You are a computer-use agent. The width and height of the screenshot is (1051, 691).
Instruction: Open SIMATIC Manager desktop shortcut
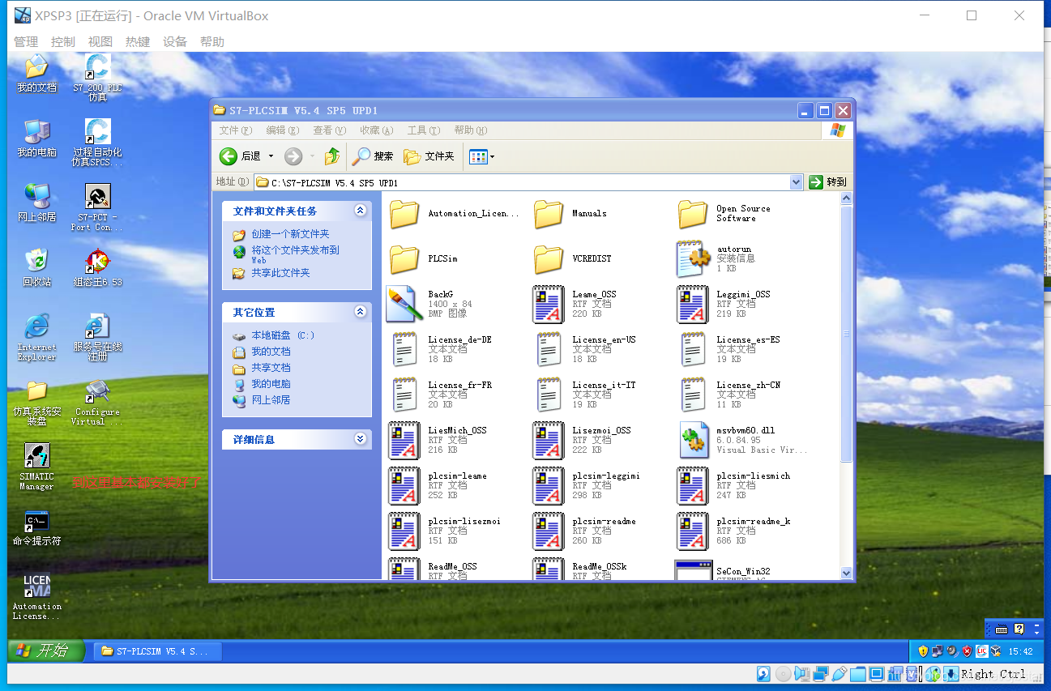point(36,466)
